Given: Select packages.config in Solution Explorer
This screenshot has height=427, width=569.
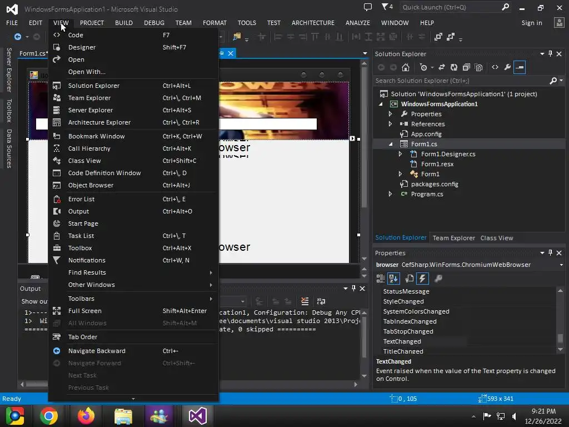Looking at the screenshot, I should (435, 184).
